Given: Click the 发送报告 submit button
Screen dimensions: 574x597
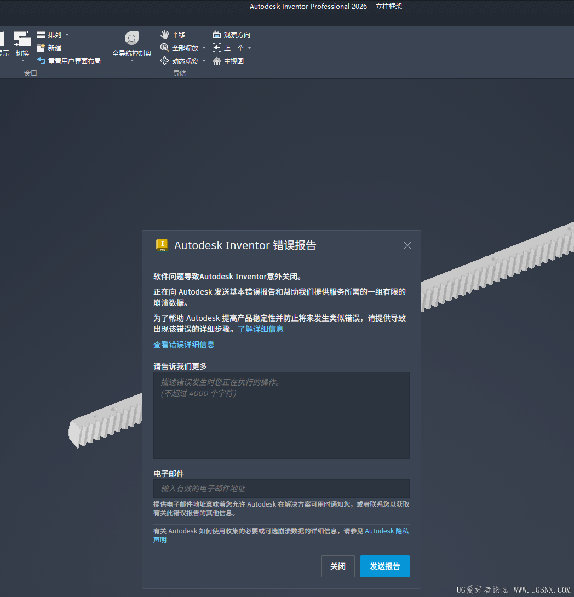Looking at the screenshot, I should [385, 566].
